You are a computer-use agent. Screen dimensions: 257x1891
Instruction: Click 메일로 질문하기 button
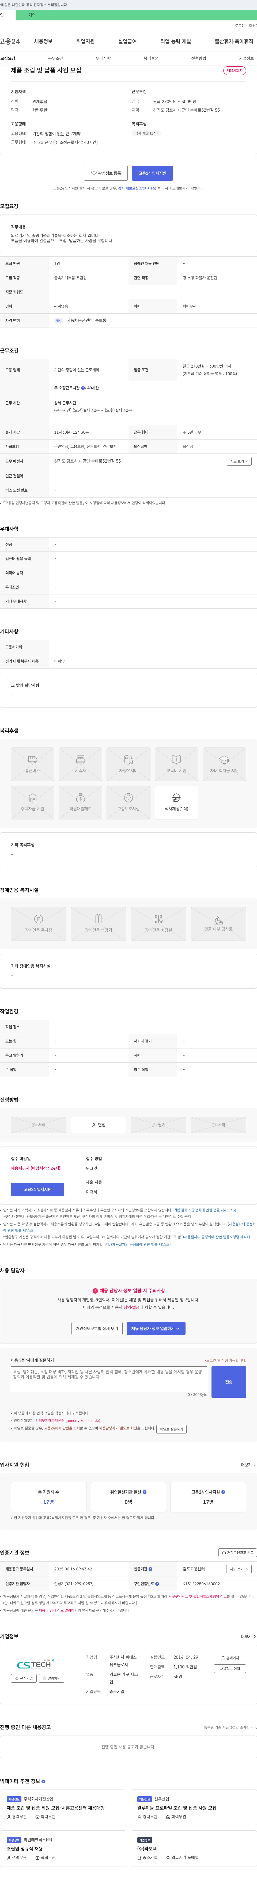[171, 1429]
